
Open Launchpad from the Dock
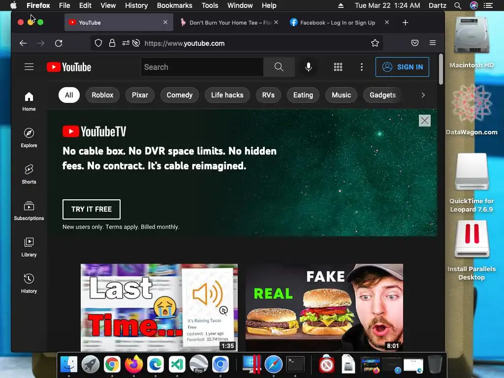pyautogui.click(x=91, y=364)
